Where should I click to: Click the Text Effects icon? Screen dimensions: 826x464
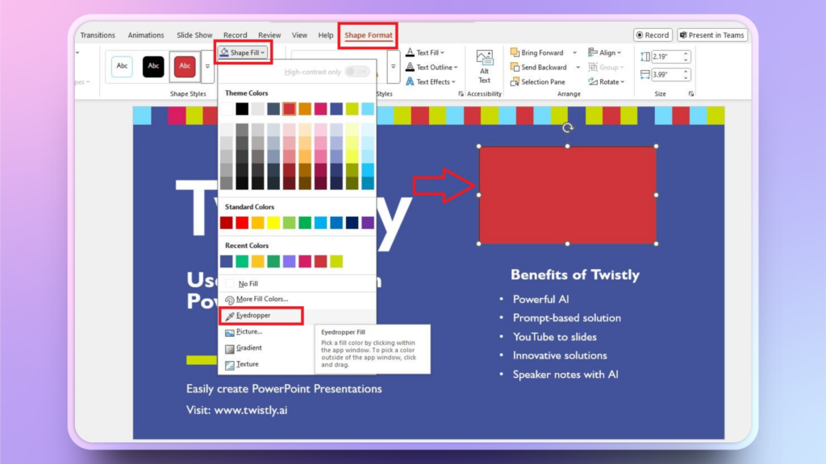(410, 82)
